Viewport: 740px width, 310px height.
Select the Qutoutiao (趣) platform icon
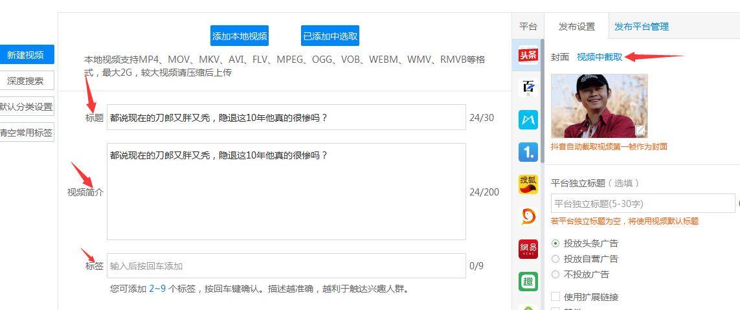point(528,282)
